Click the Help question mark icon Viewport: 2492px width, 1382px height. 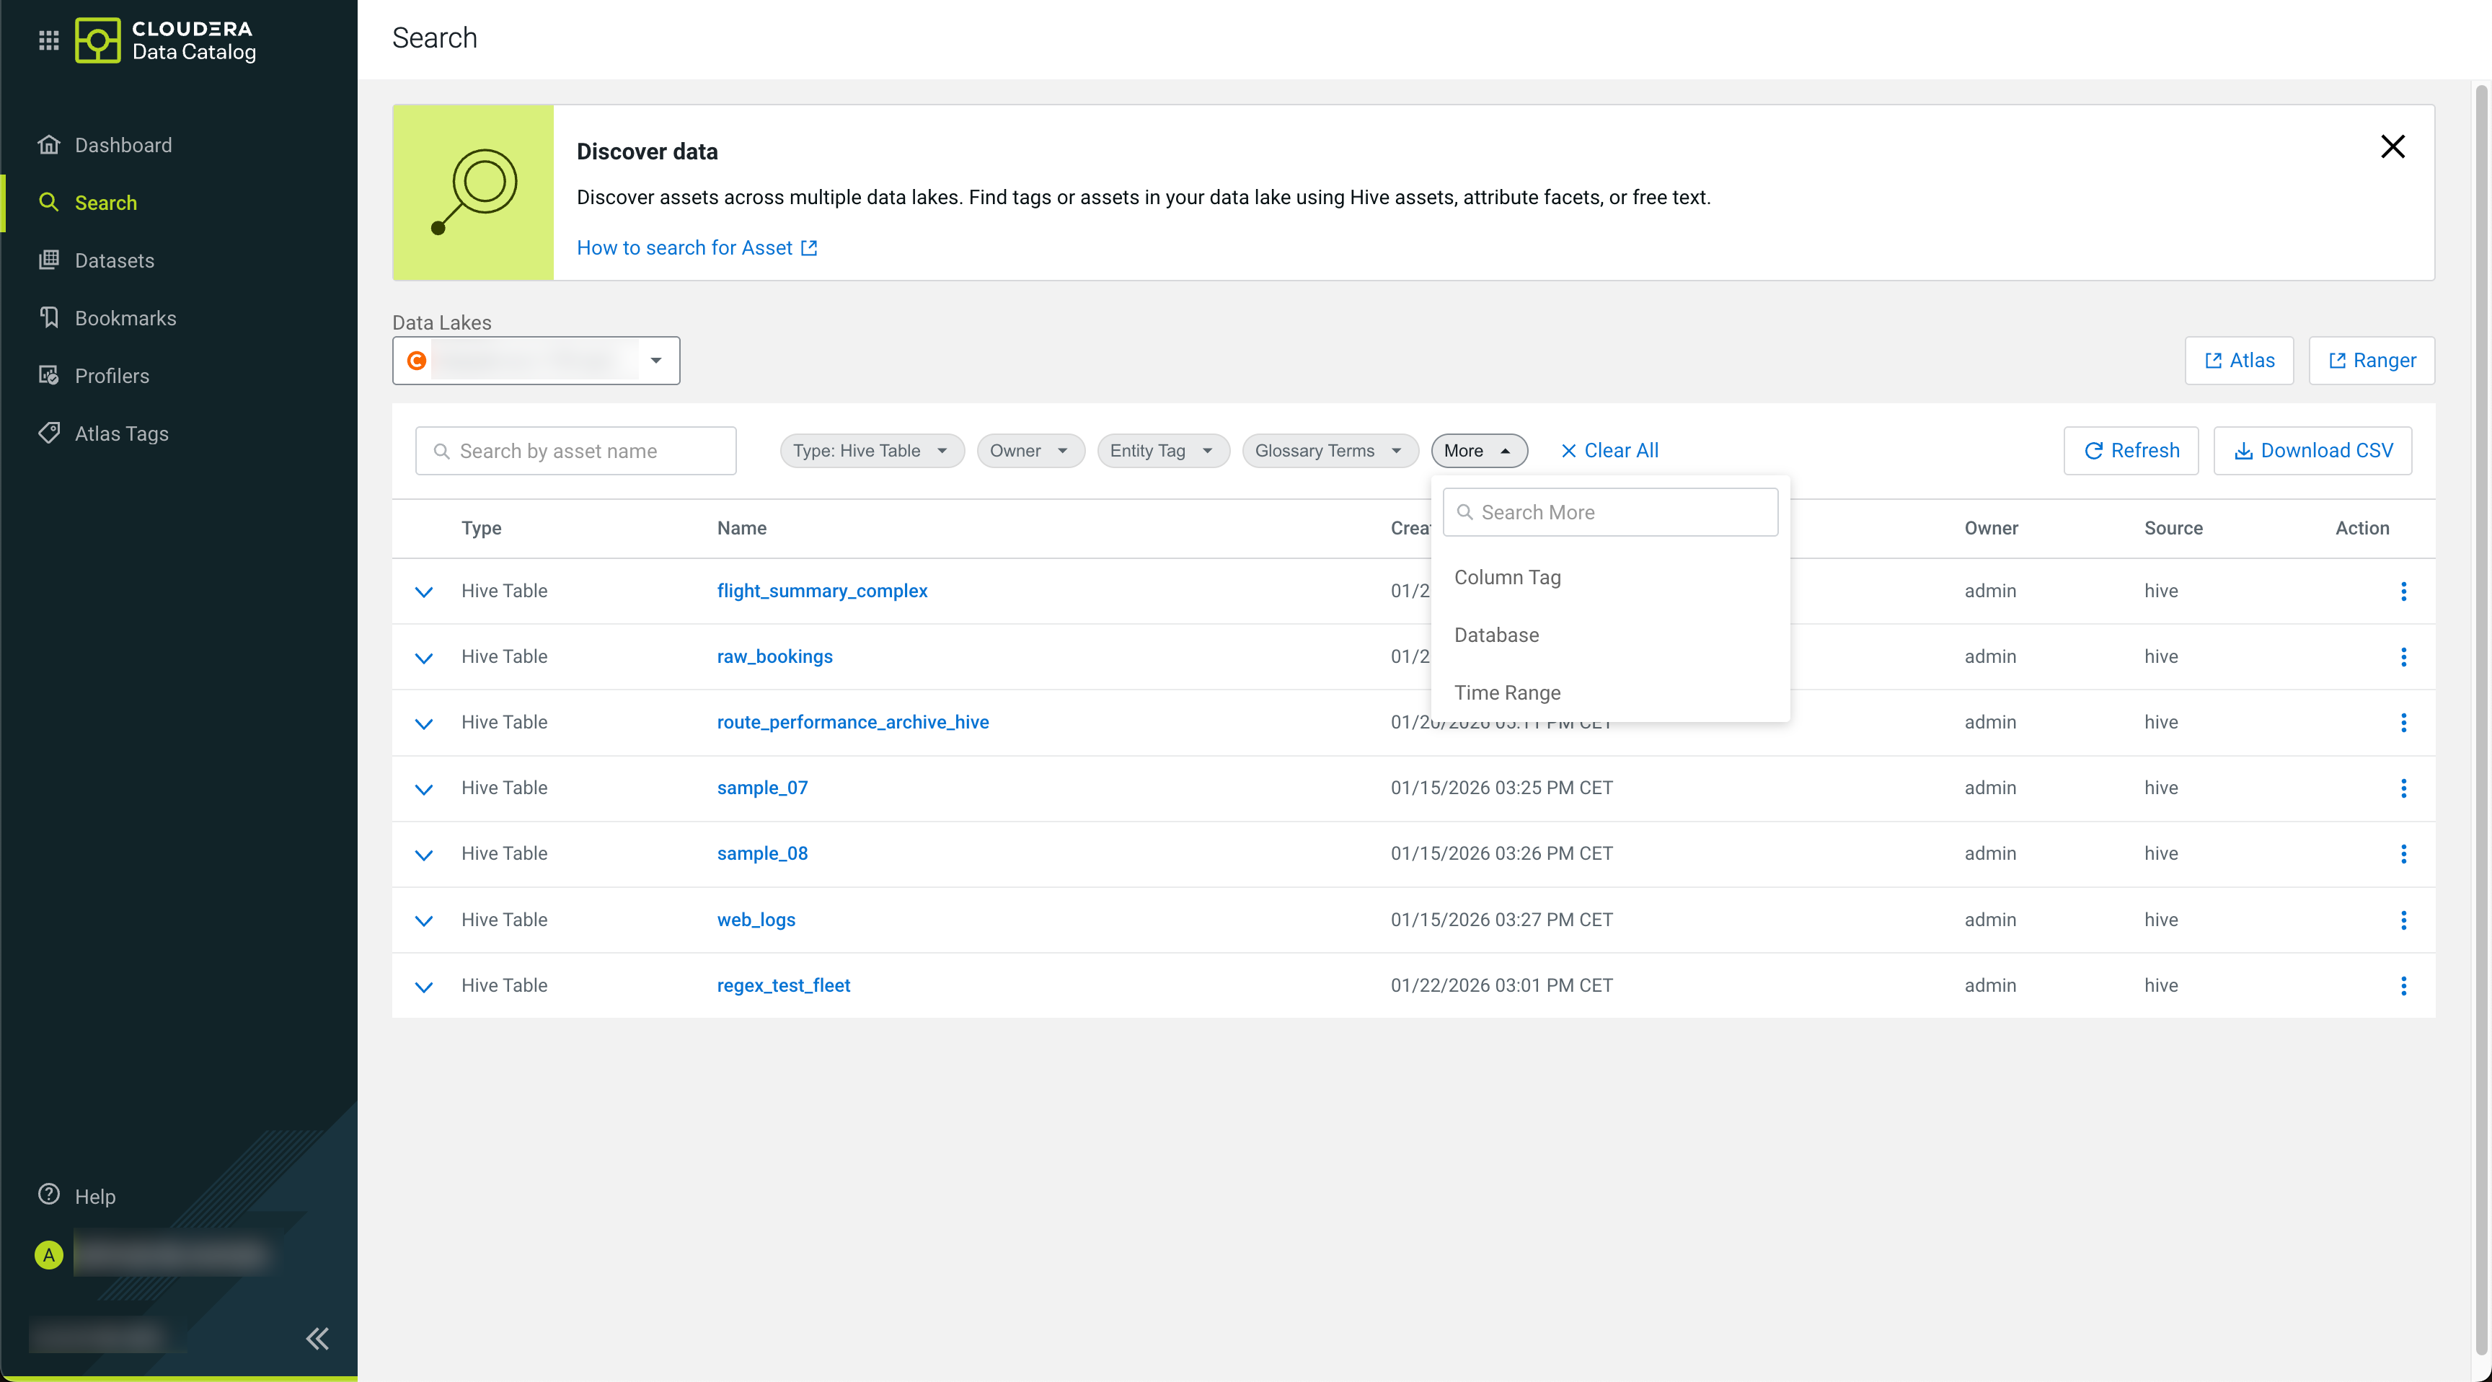coord(48,1195)
